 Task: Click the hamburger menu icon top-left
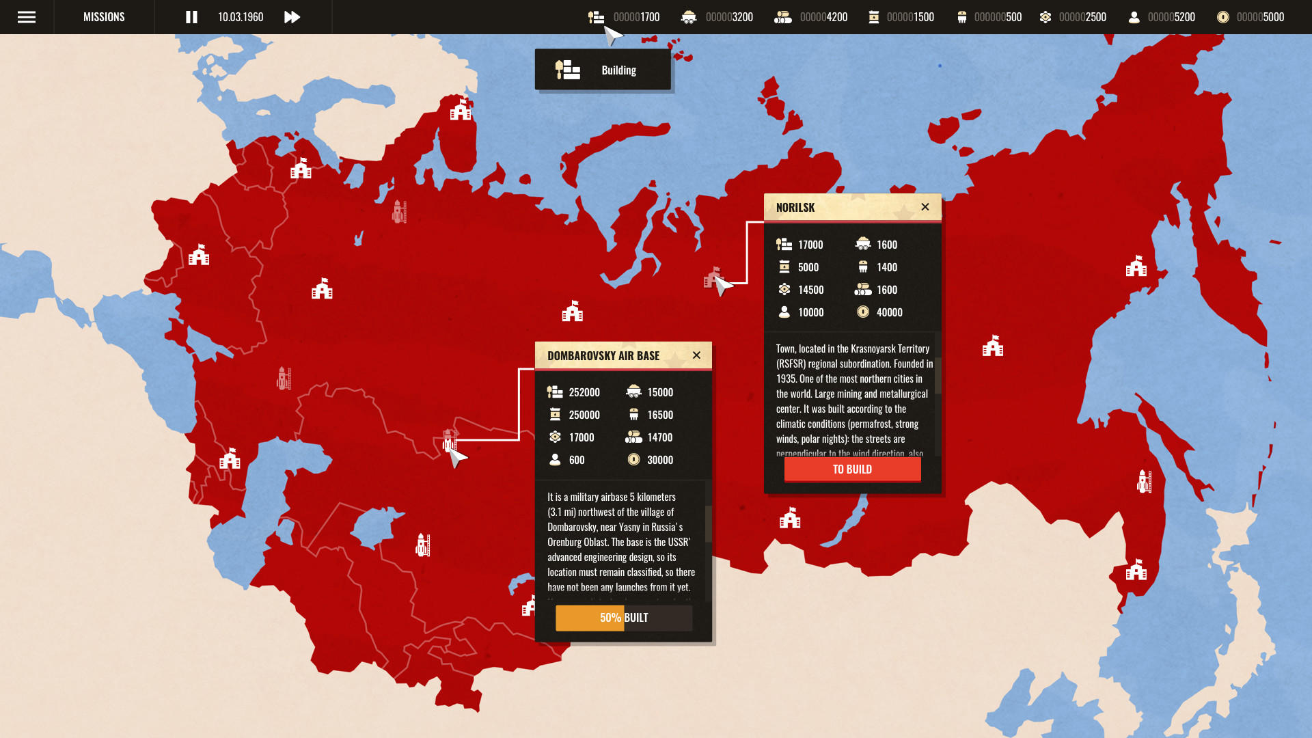tap(26, 16)
